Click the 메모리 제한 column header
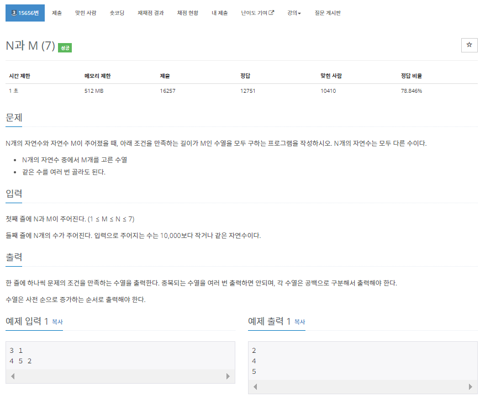This screenshot has height=397, width=480. pos(97,76)
